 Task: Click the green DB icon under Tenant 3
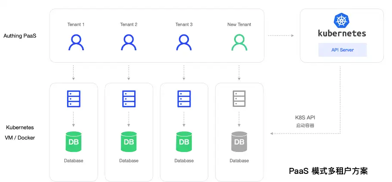184,142
